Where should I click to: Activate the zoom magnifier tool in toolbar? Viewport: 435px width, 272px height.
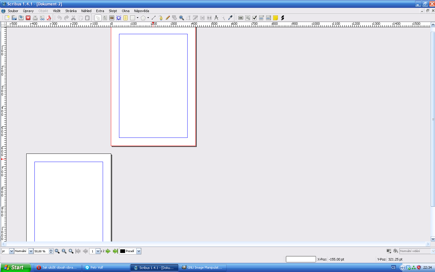[182, 18]
